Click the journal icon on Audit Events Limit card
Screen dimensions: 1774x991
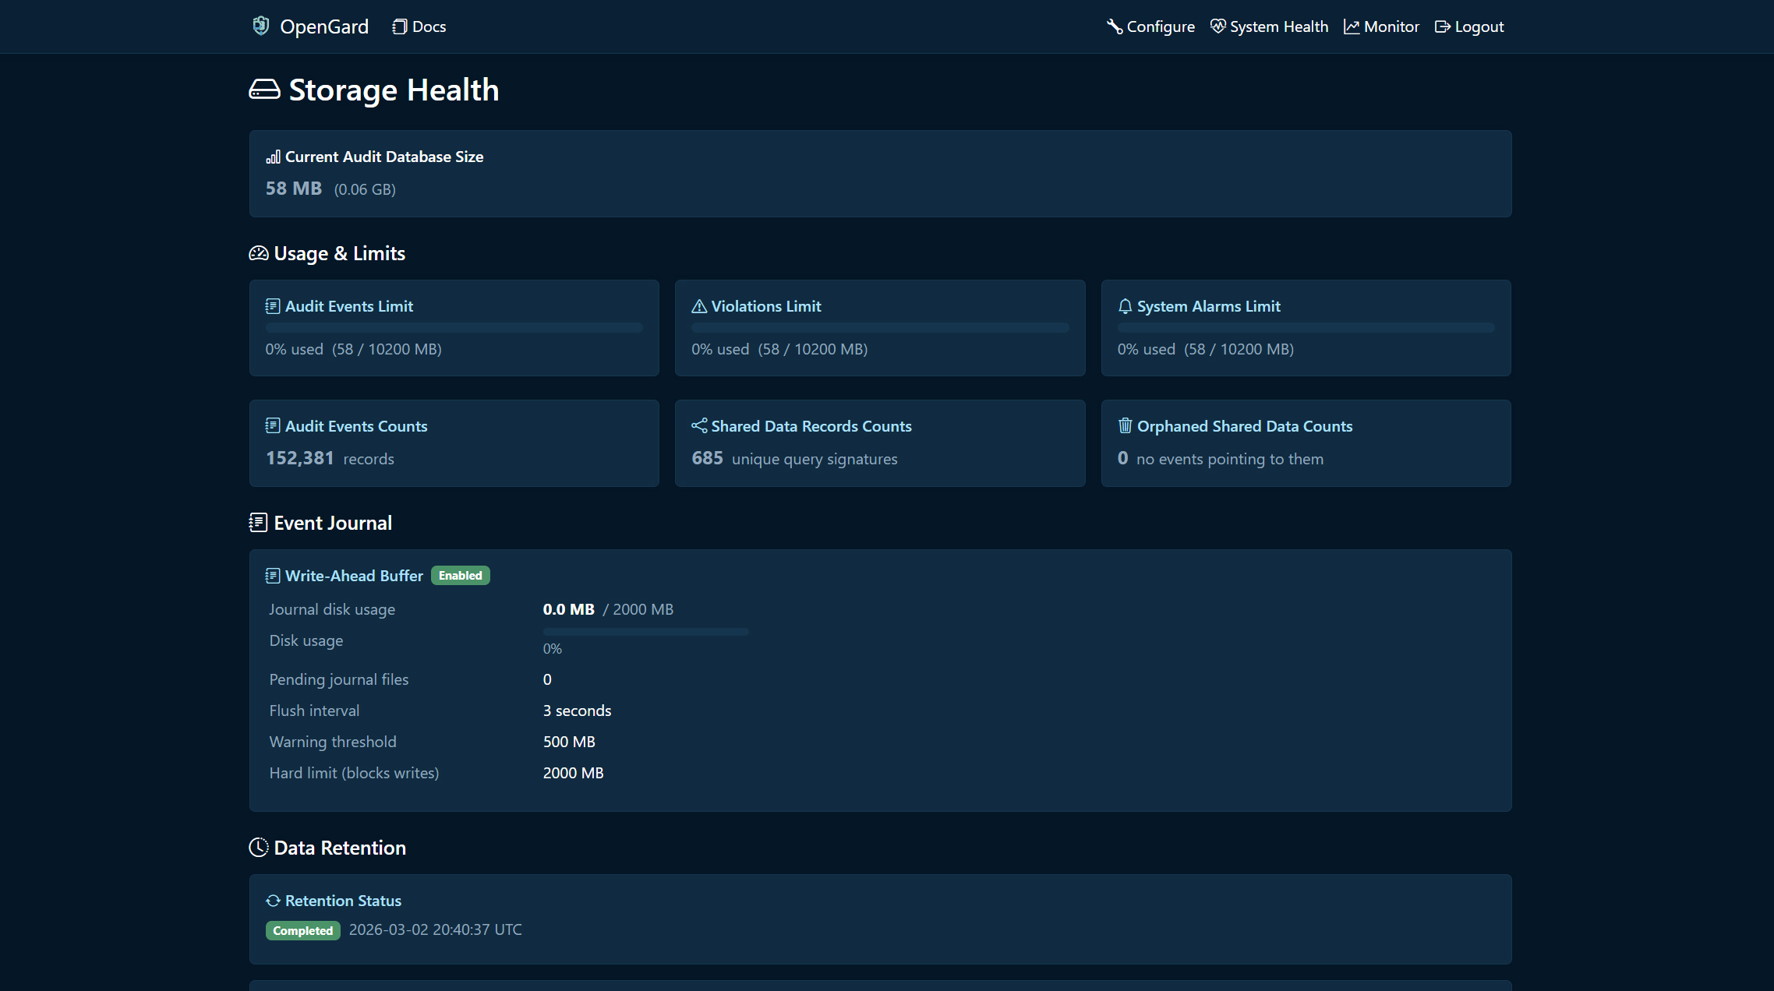[x=272, y=305]
